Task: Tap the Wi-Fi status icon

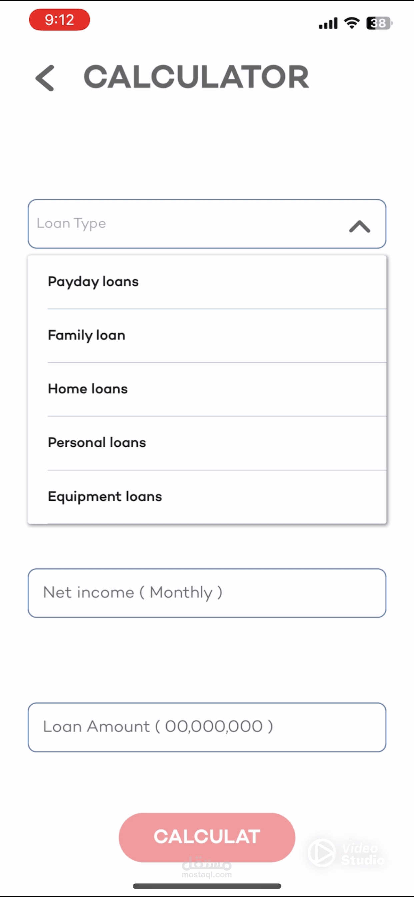Action: tap(352, 23)
